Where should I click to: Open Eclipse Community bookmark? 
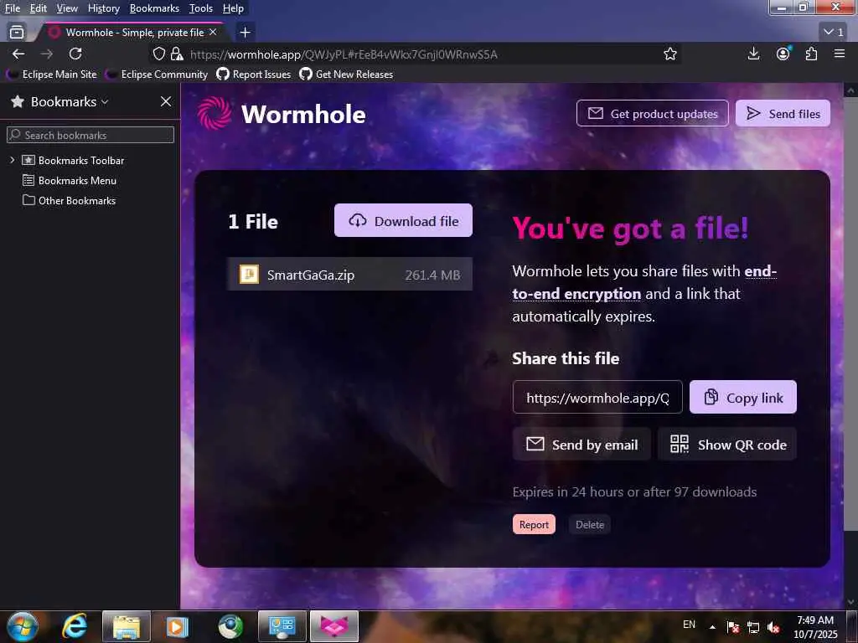click(x=157, y=74)
